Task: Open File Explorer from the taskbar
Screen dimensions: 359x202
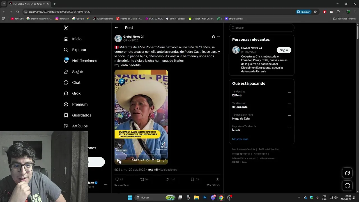Action: point(196,198)
